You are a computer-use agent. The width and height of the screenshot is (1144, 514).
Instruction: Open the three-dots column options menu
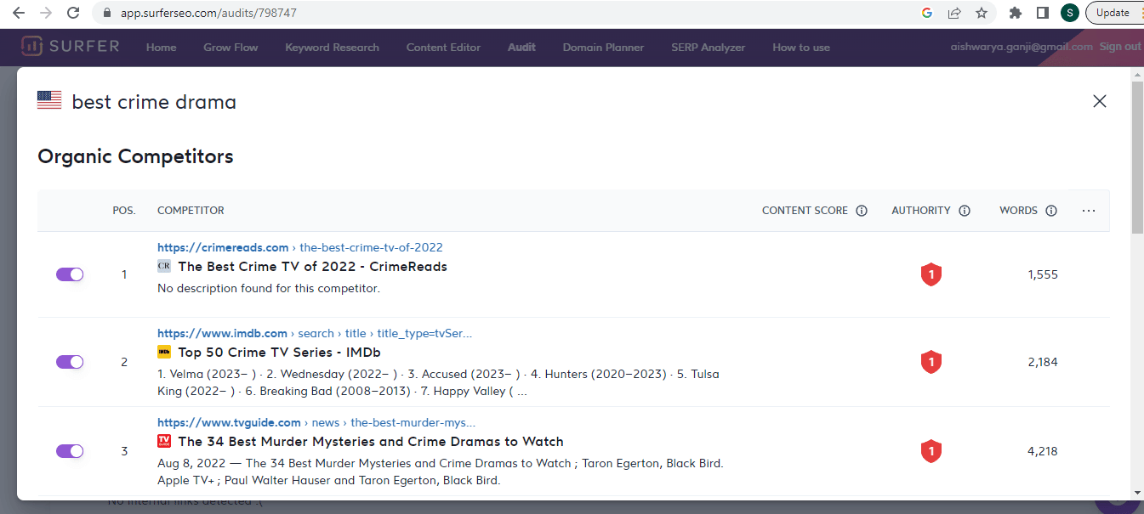(x=1089, y=211)
